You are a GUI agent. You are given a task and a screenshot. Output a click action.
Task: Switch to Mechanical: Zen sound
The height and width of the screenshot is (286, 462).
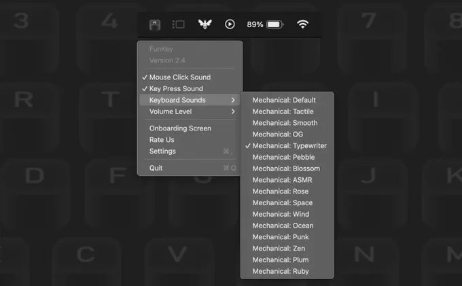(287, 249)
